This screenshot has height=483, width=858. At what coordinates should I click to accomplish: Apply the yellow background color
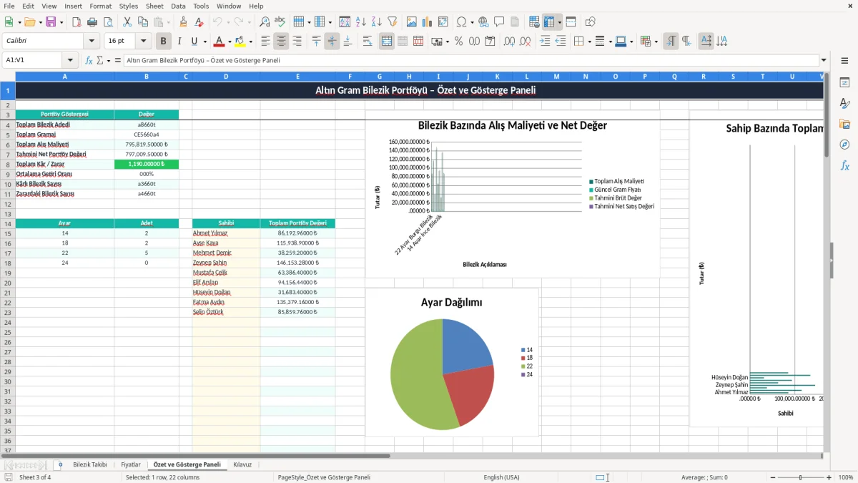pos(240,42)
